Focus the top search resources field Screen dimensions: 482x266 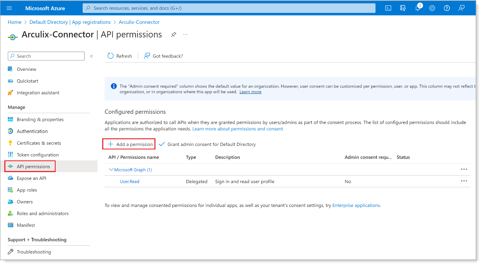pos(229,8)
